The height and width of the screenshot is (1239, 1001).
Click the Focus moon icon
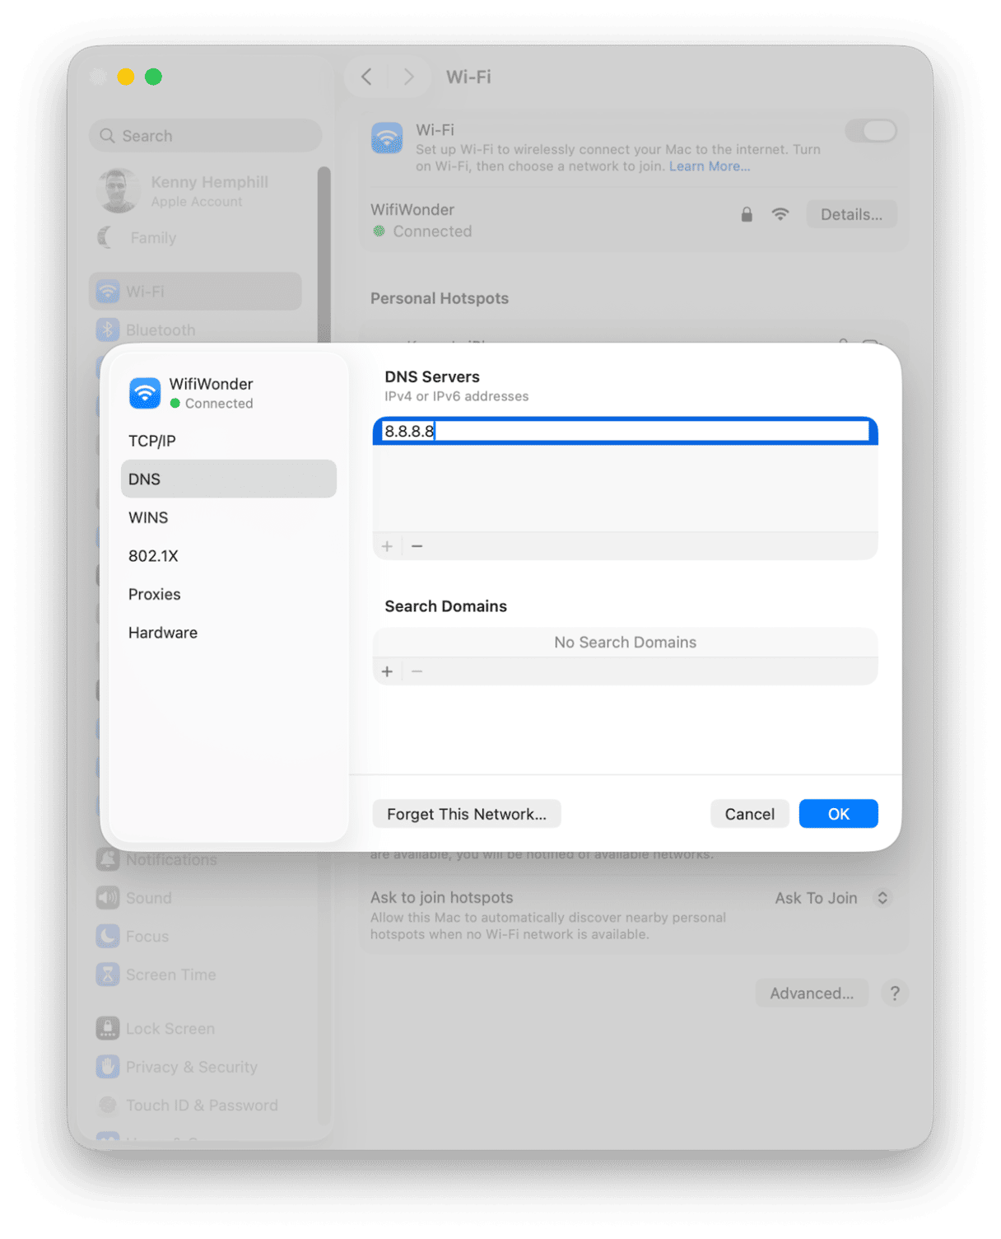(108, 936)
